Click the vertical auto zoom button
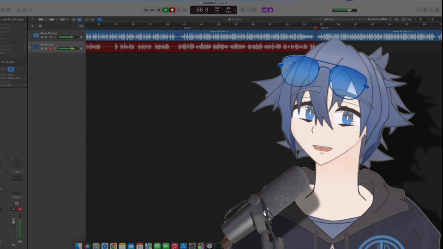This screenshot has height=249, width=443. (403, 19)
